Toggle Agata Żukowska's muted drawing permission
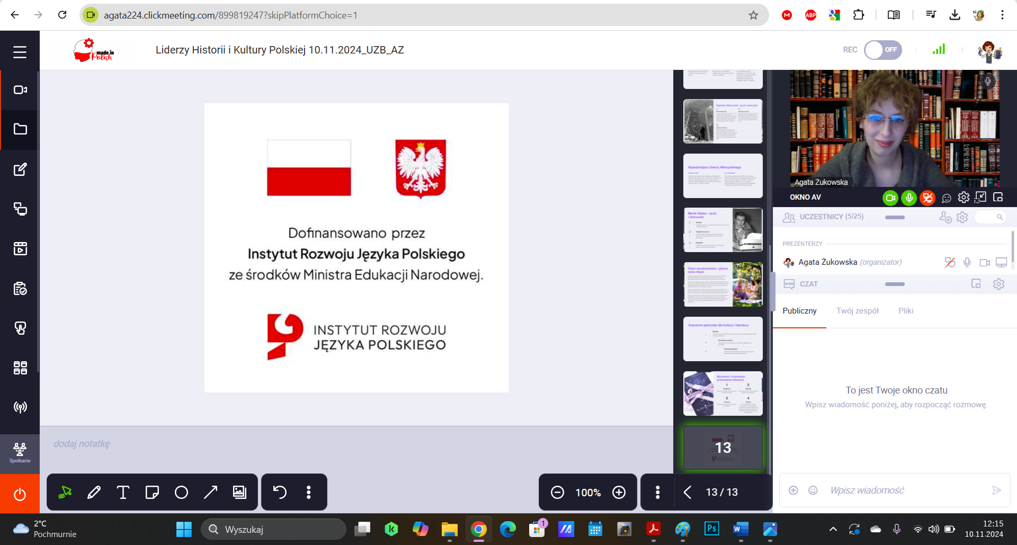1017x545 pixels. coord(950,262)
